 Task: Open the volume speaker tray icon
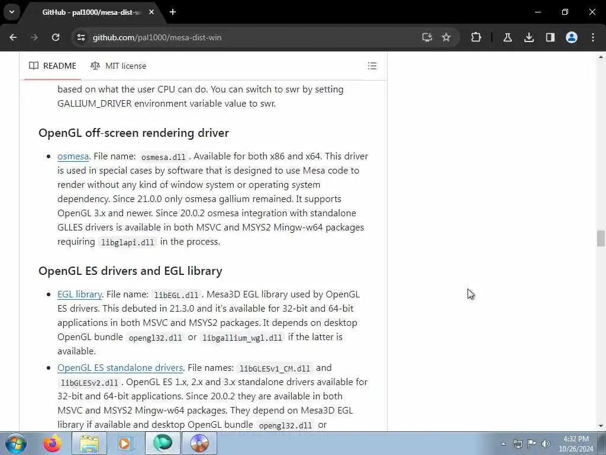tap(546, 444)
